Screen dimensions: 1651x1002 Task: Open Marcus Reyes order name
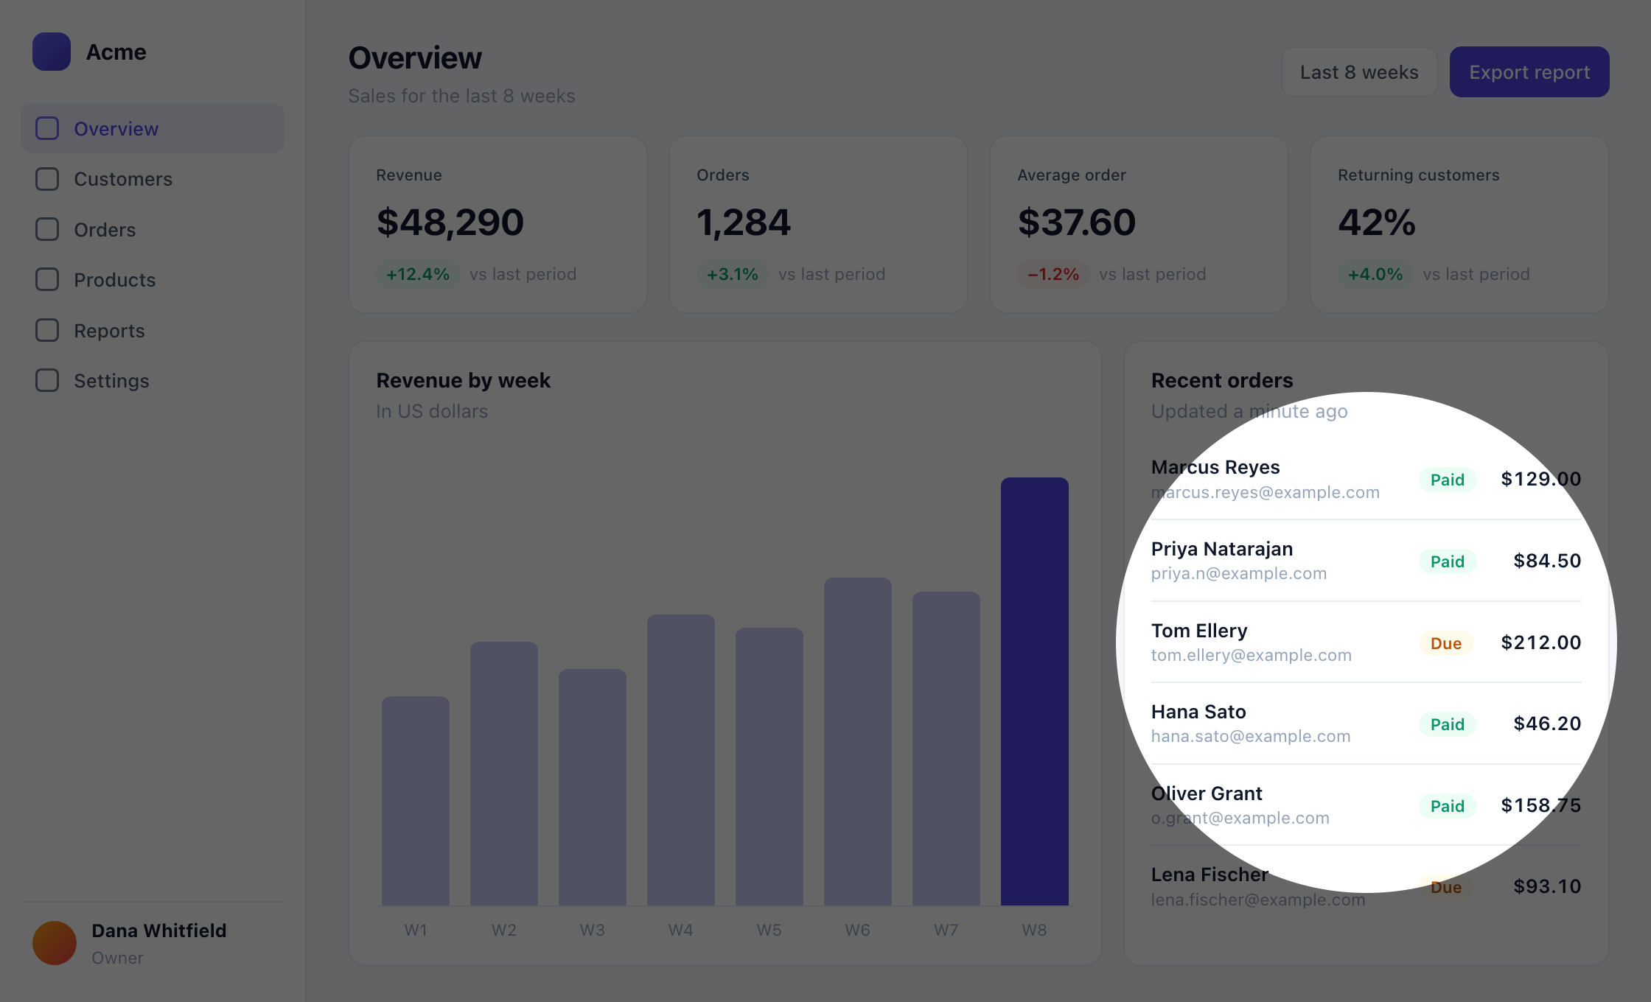1215,467
